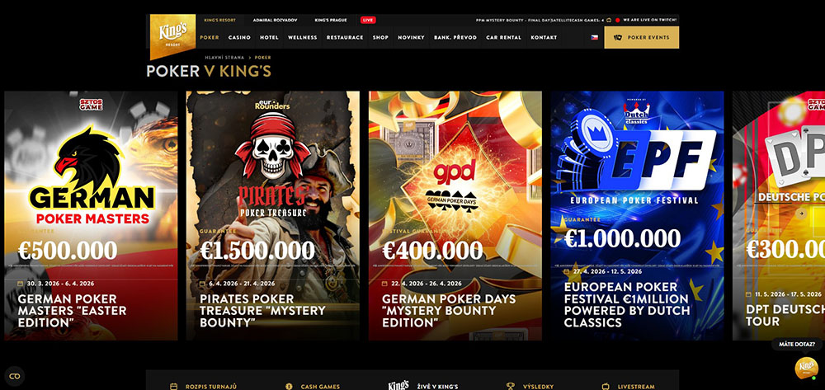The height and width of the screenshot is (390, 825).
Task: Open the Pirates Poker Treasure card
Action: tap(273, 216)
